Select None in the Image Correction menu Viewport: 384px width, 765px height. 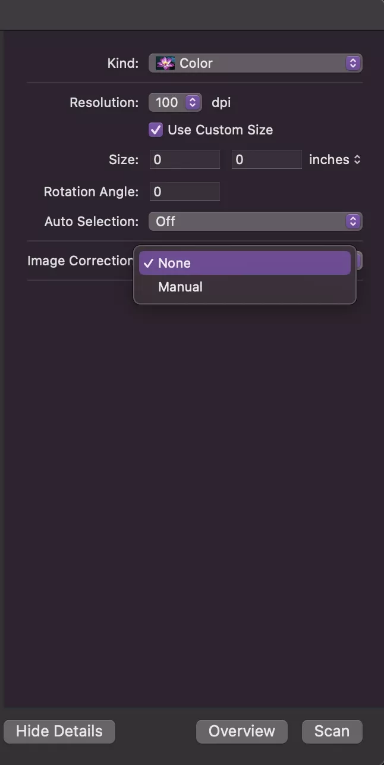[x=174, y=262]
